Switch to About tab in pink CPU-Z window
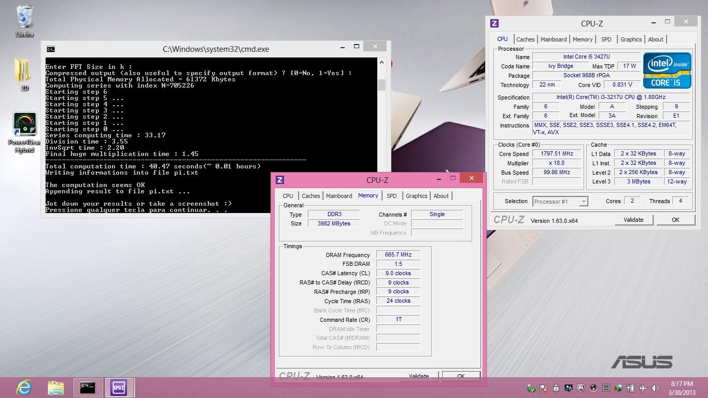 click(441, 196)
